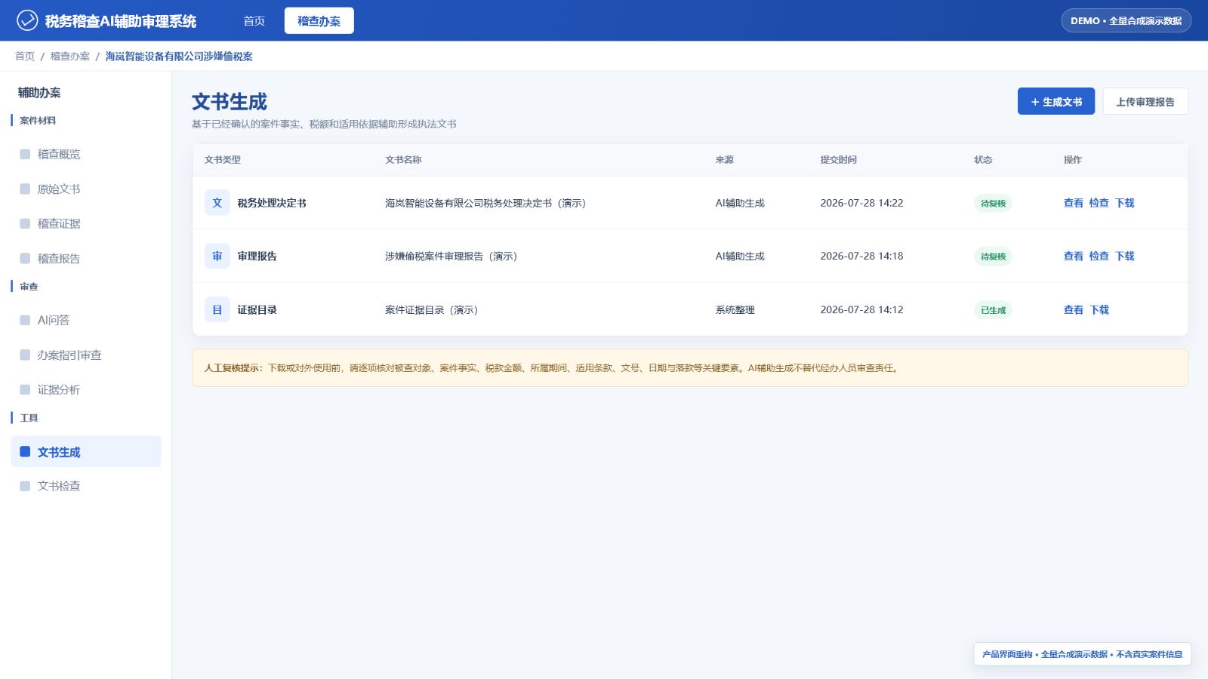
Task: Go to 稽查办案 in the breadcrumb
Action: [x=70, y=57]
